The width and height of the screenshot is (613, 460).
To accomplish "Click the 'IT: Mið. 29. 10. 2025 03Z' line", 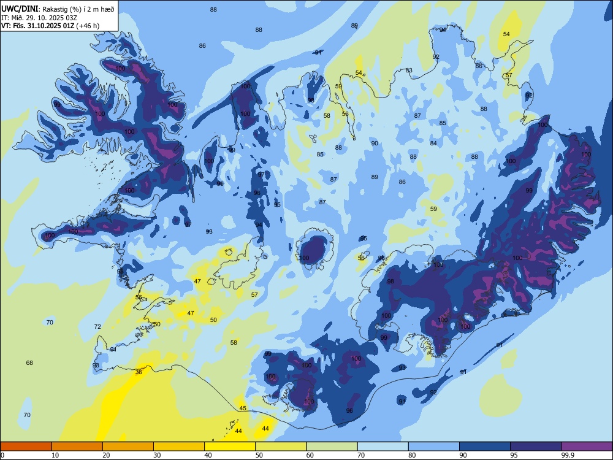I will click(x=39, y=18).
